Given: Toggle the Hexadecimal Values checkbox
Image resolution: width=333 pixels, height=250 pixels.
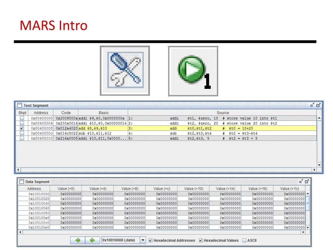Looking at the screenshot, I should [201, 240].
